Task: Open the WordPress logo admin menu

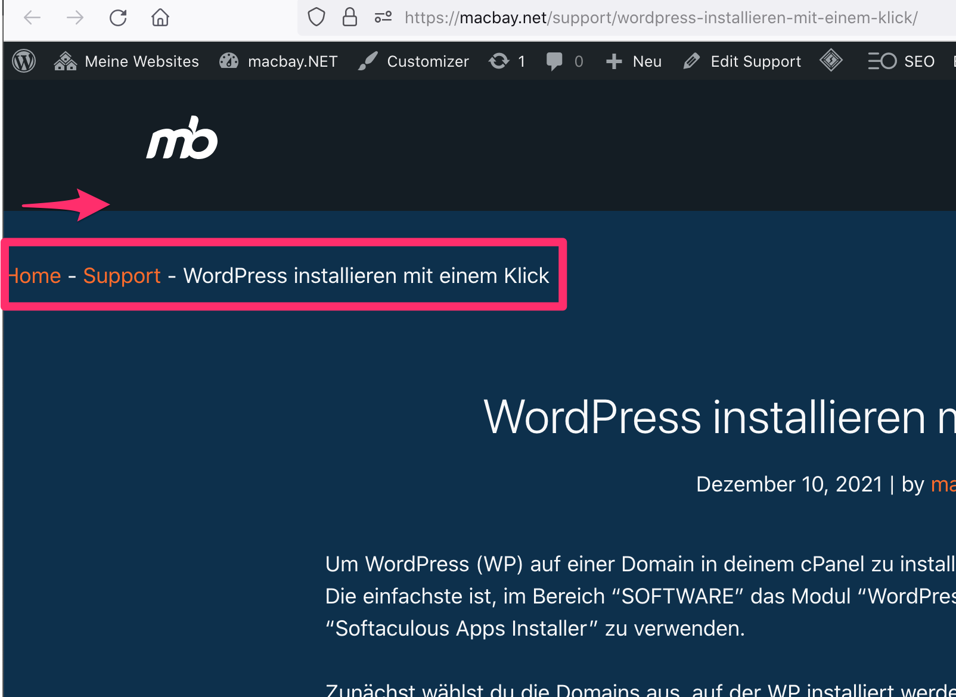Action: pyautogui.click(x=24, y=61)
